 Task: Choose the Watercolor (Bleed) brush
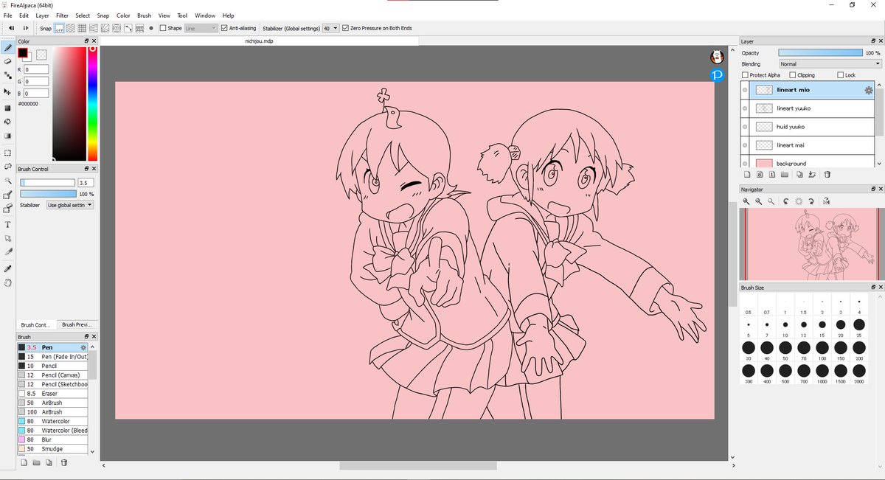pyautogui.click(x=52, y=431)
